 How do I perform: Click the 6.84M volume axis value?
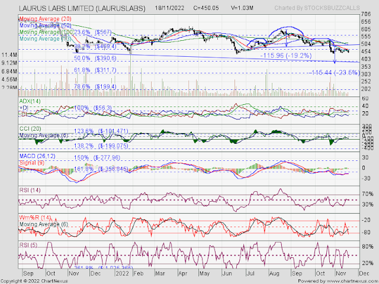click(x=9, y=72)
